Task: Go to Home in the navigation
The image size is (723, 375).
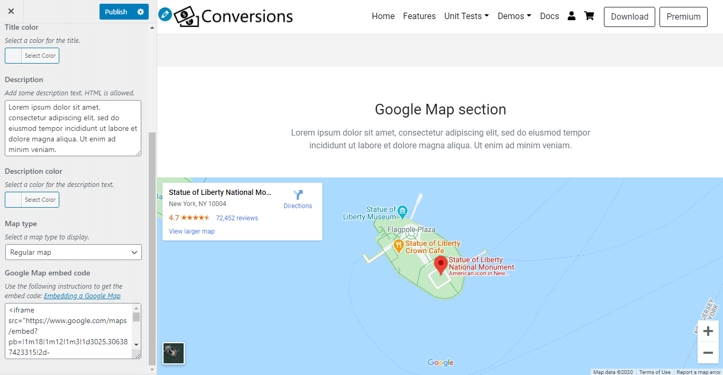Action: (x=383, y=16)
